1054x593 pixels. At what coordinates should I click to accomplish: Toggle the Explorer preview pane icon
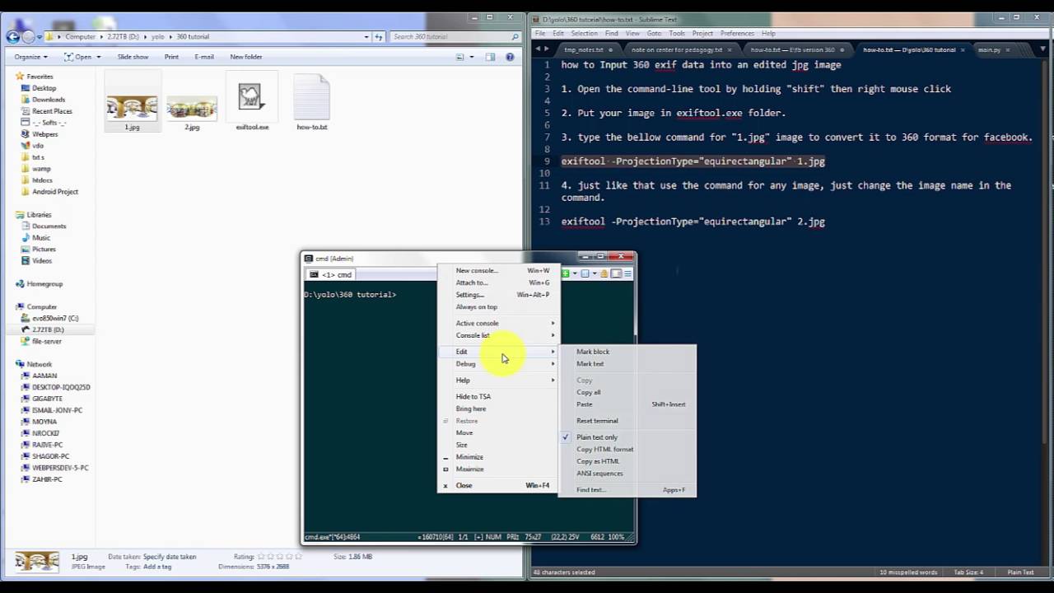click(x=490, y=57)
